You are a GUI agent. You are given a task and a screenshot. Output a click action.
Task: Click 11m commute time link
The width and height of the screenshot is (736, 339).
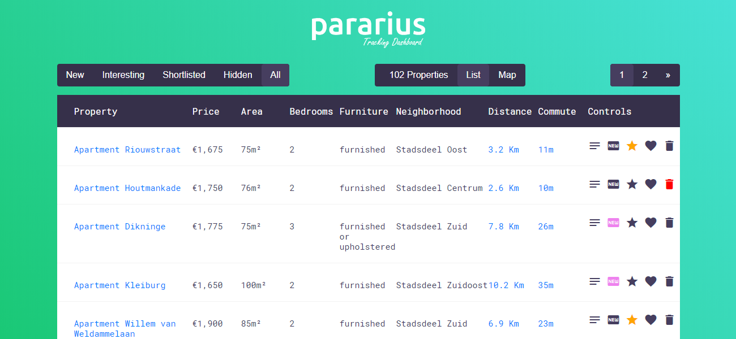[546, 150]
